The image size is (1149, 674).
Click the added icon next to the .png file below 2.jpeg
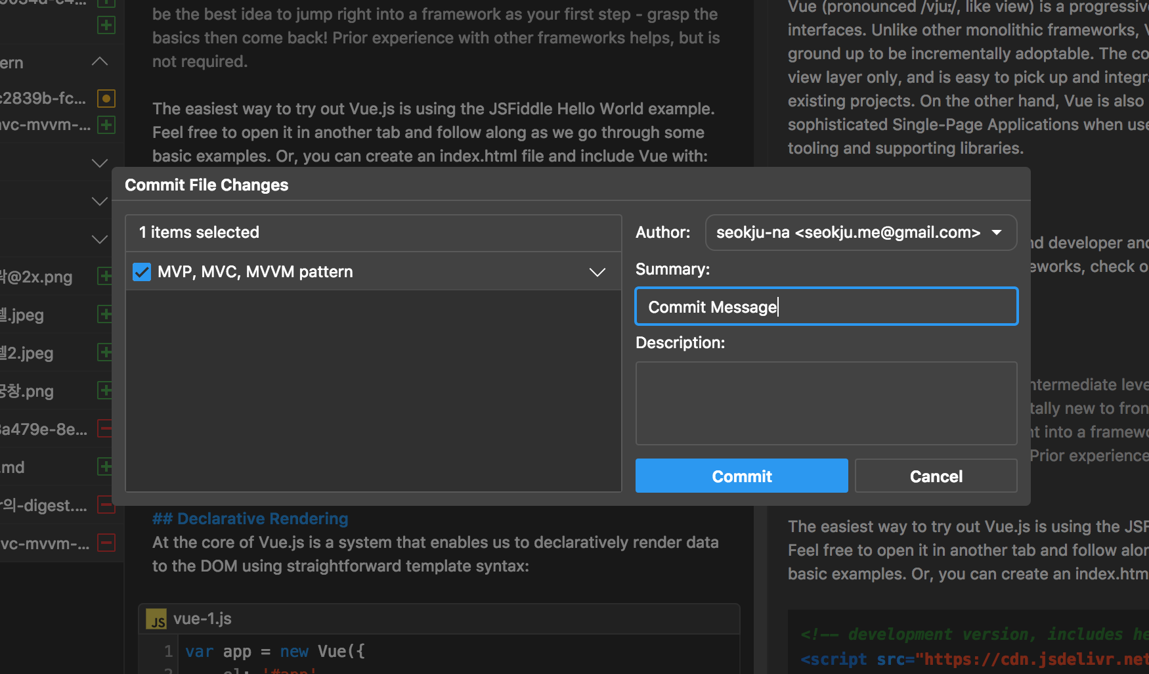104,390
